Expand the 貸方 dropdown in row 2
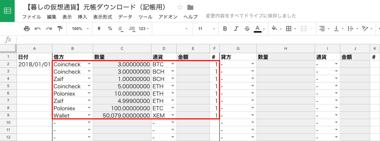Screen dimensions: 380x141 point(253,64)
